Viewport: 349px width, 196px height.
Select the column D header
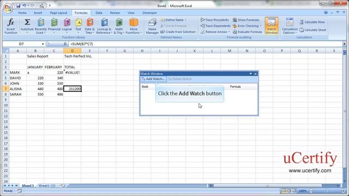(72, 51)
